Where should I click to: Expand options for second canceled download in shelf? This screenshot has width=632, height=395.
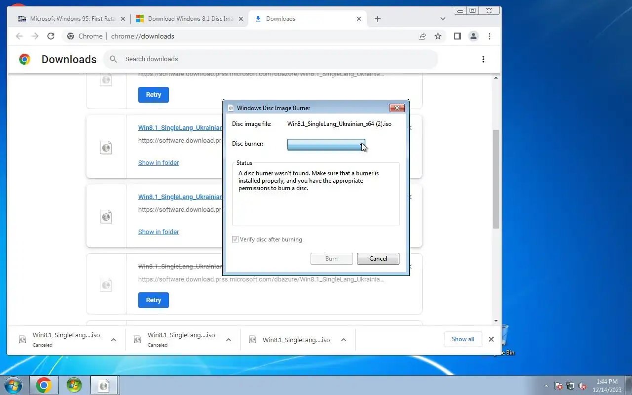pos(229,340)
